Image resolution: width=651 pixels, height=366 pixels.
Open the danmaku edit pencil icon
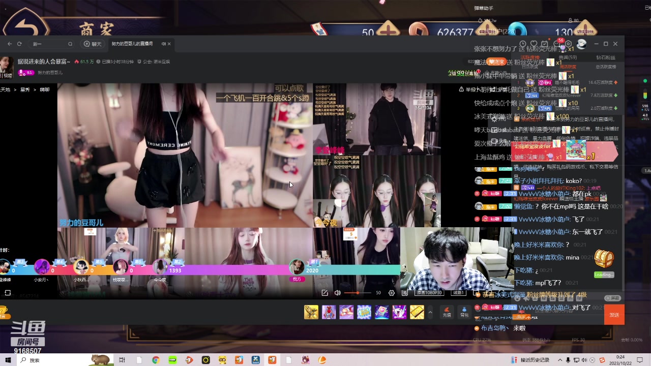coord(324,293)
